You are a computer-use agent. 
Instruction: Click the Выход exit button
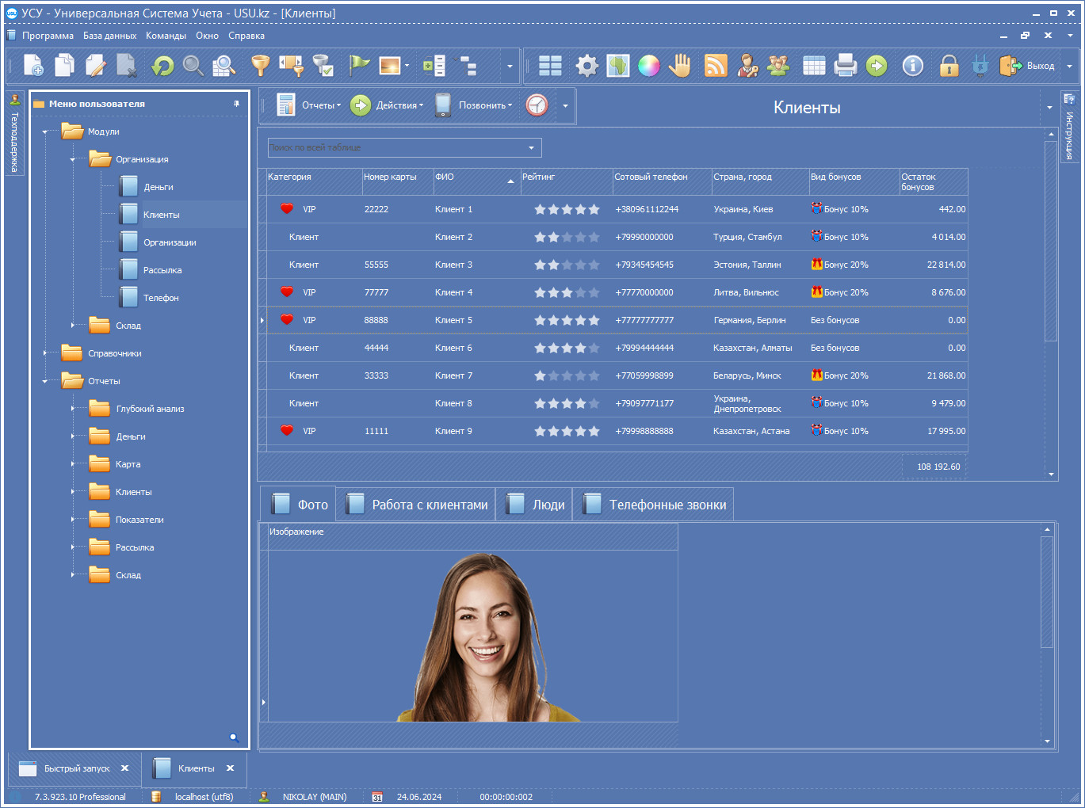tap(1028, 66)
